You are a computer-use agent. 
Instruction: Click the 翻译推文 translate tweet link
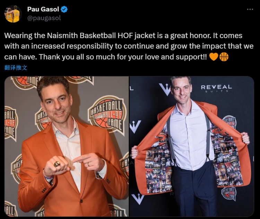coord(16,68)
